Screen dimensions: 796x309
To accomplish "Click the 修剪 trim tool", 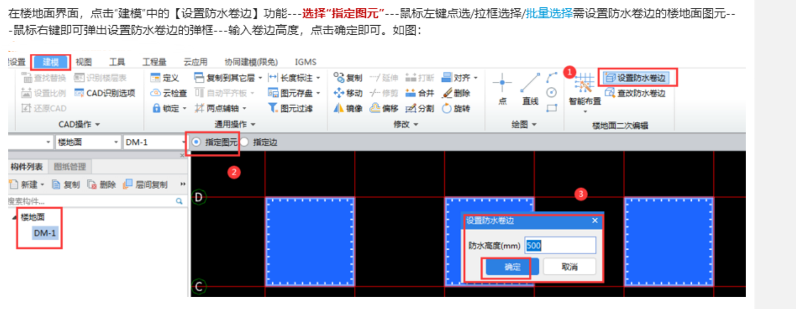I will (x=384, y=93).
